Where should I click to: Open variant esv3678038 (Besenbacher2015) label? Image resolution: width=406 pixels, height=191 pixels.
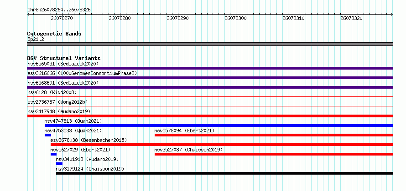[x=88, y=140]
